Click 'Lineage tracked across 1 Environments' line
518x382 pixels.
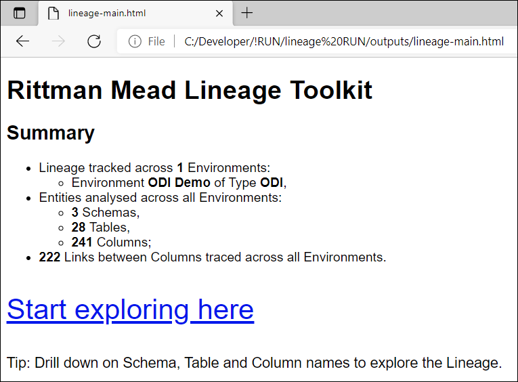pyautogui.click(x=154, y=168)
